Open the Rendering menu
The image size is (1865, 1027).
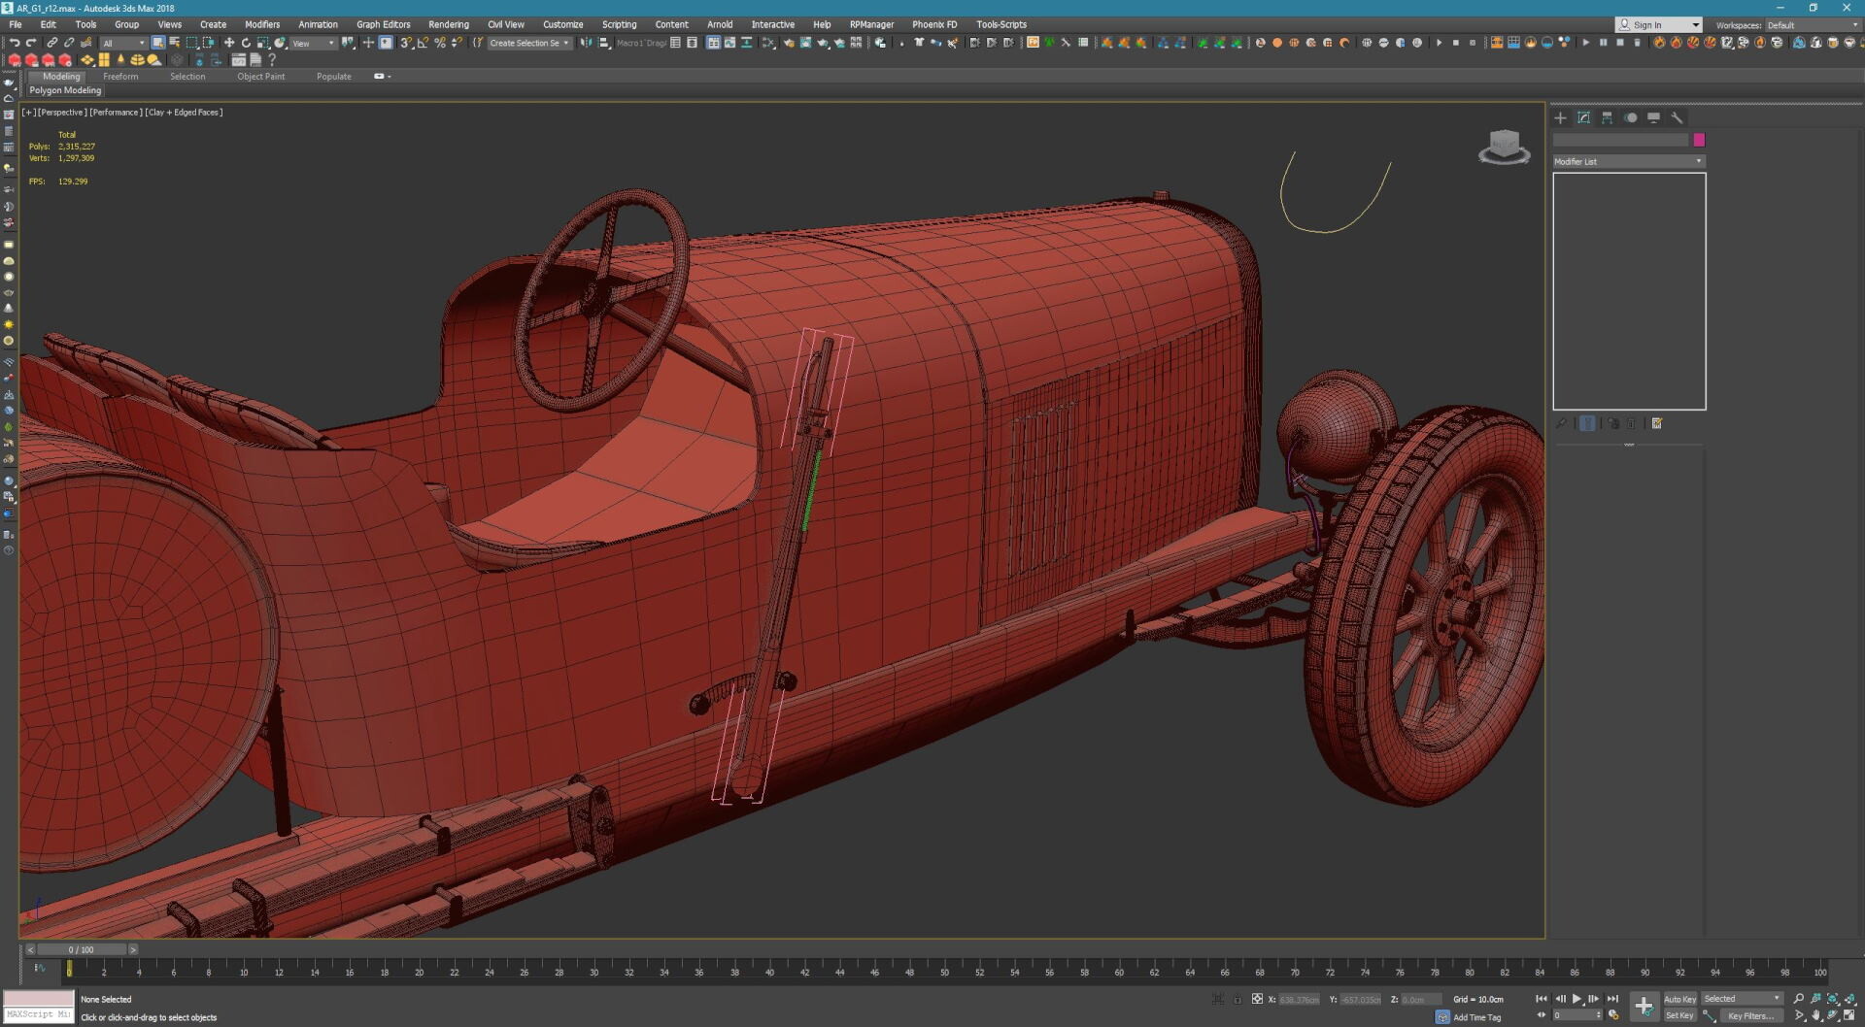448,24
